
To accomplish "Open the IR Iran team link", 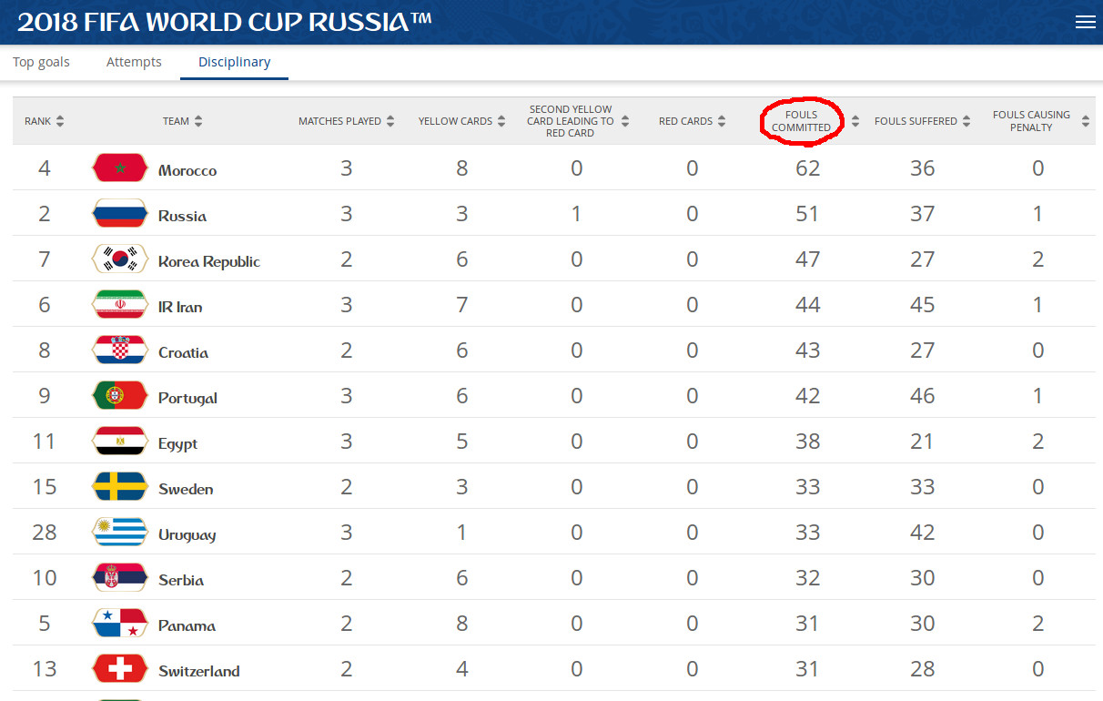I will [x=180, y=307].
